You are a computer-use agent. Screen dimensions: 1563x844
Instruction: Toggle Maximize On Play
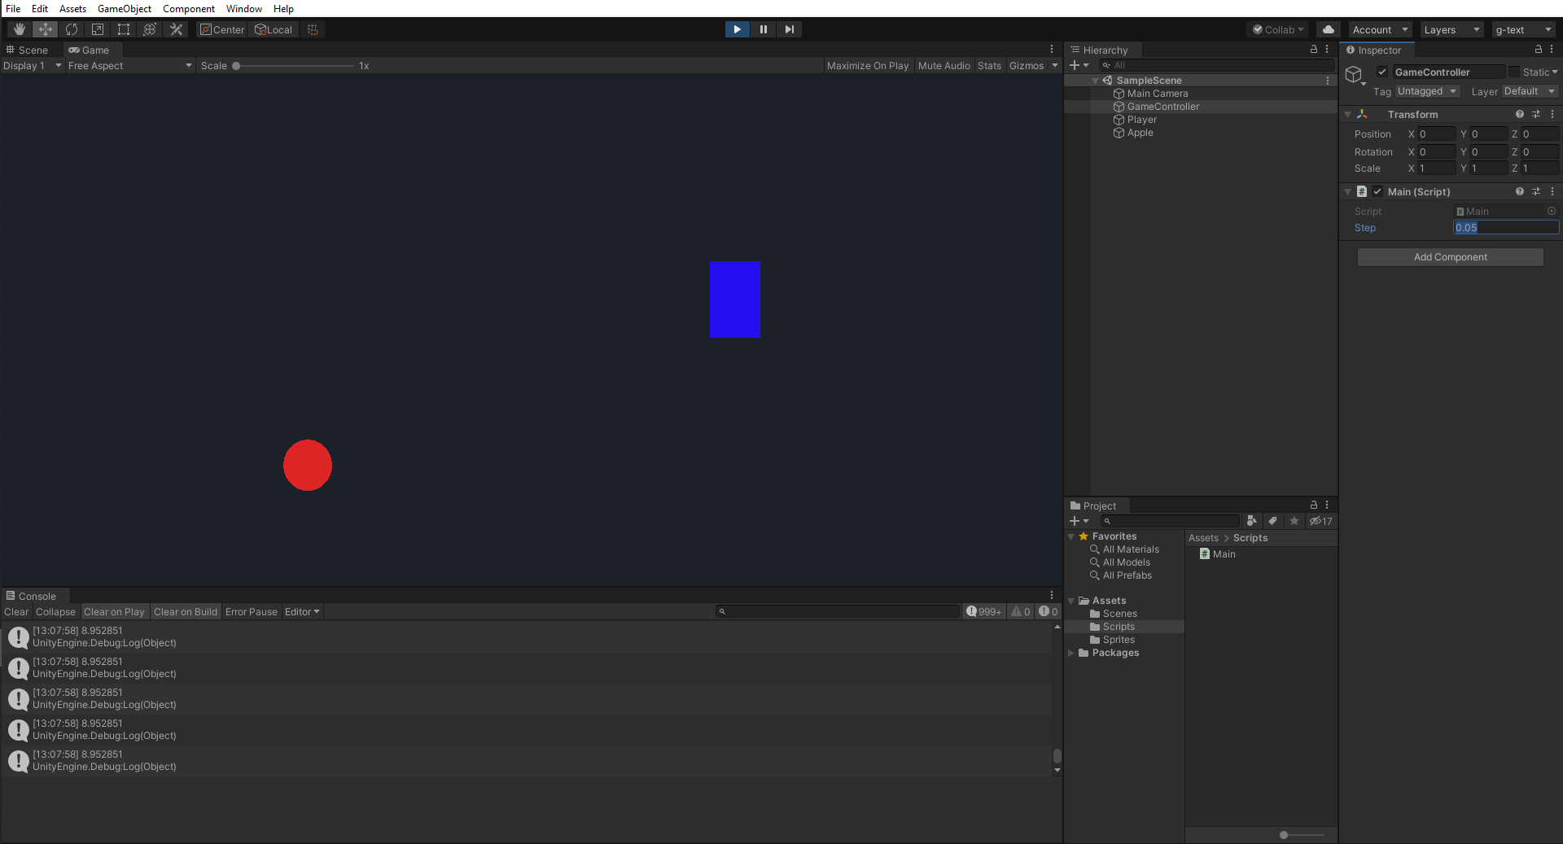click(x=868, y=66)
